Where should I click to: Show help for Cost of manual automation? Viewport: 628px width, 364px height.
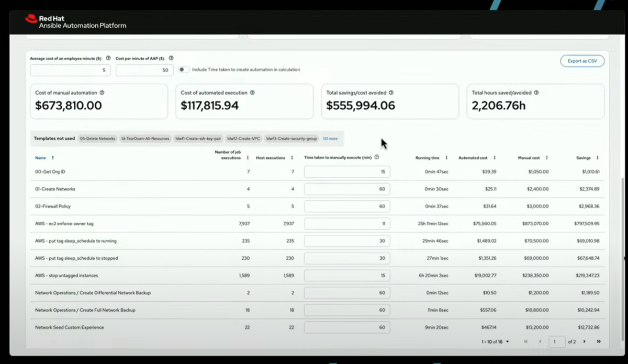click(102, 93)
